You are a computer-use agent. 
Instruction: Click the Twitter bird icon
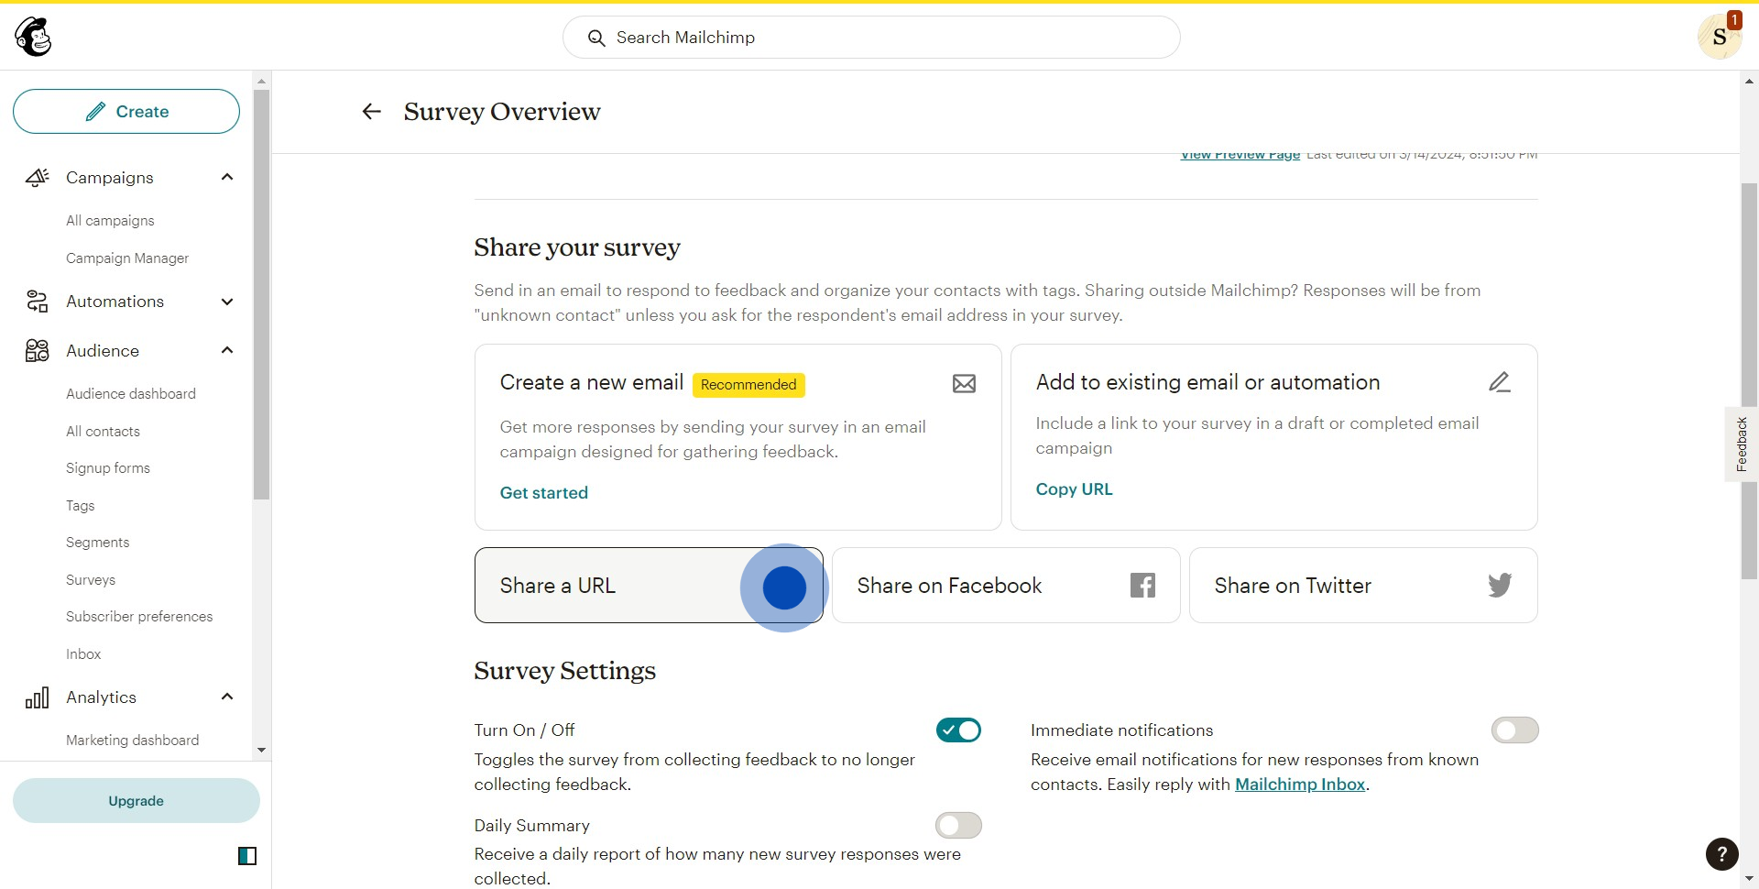click(x=1500, y=586)
